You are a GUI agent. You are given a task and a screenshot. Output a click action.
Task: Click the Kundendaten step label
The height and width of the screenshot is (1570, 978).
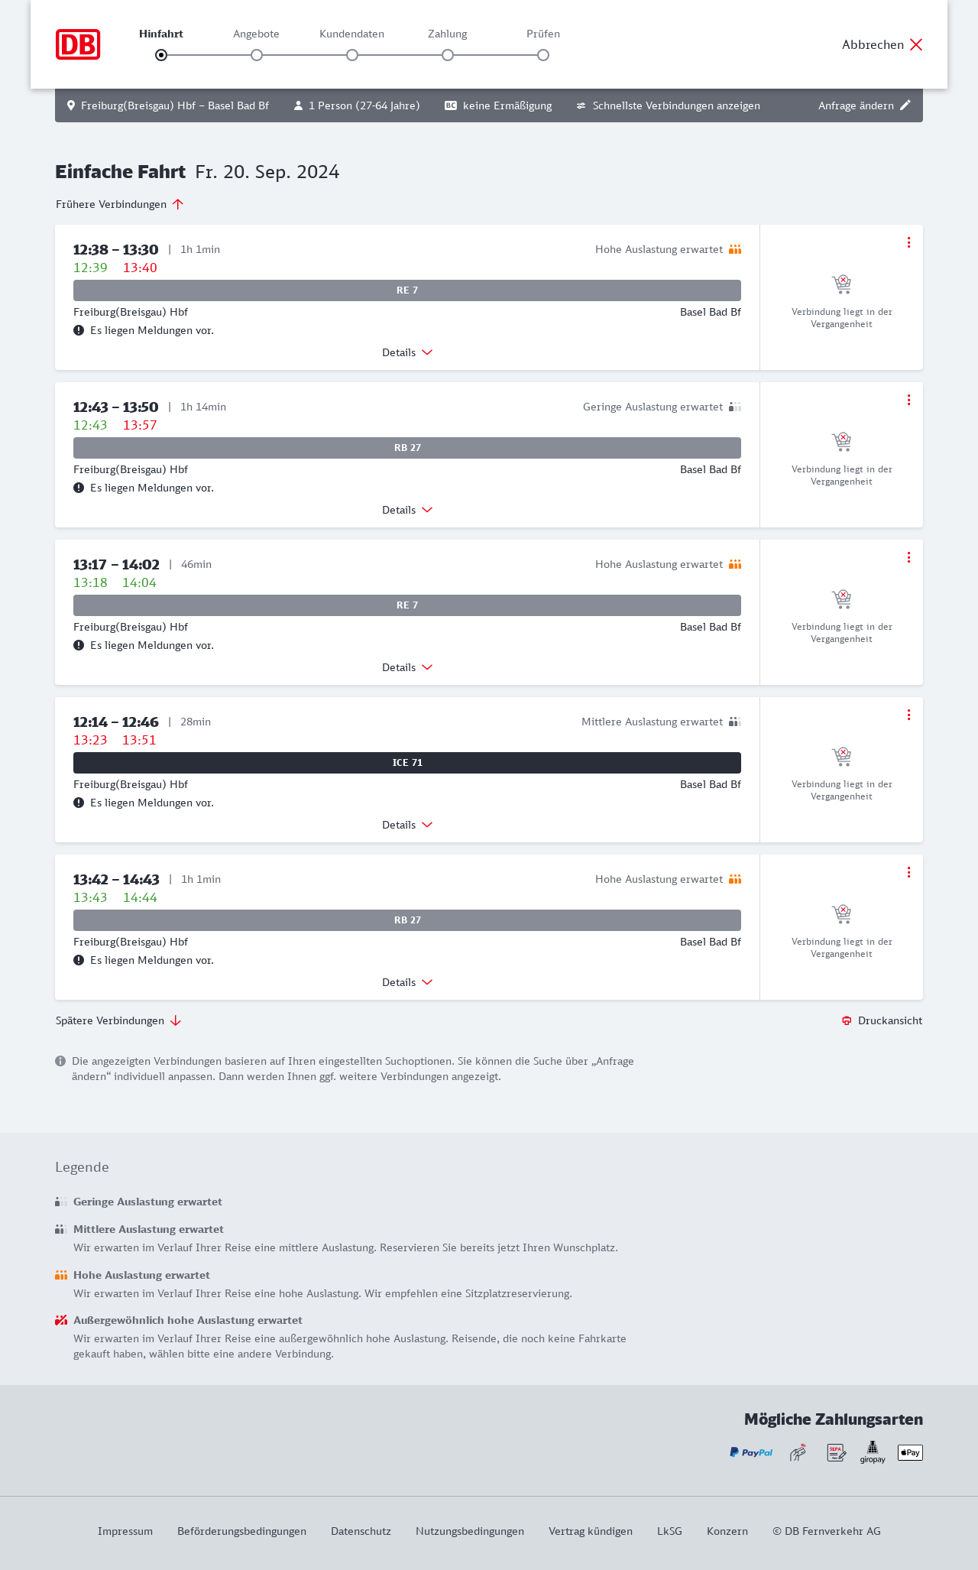coord(351,34)
